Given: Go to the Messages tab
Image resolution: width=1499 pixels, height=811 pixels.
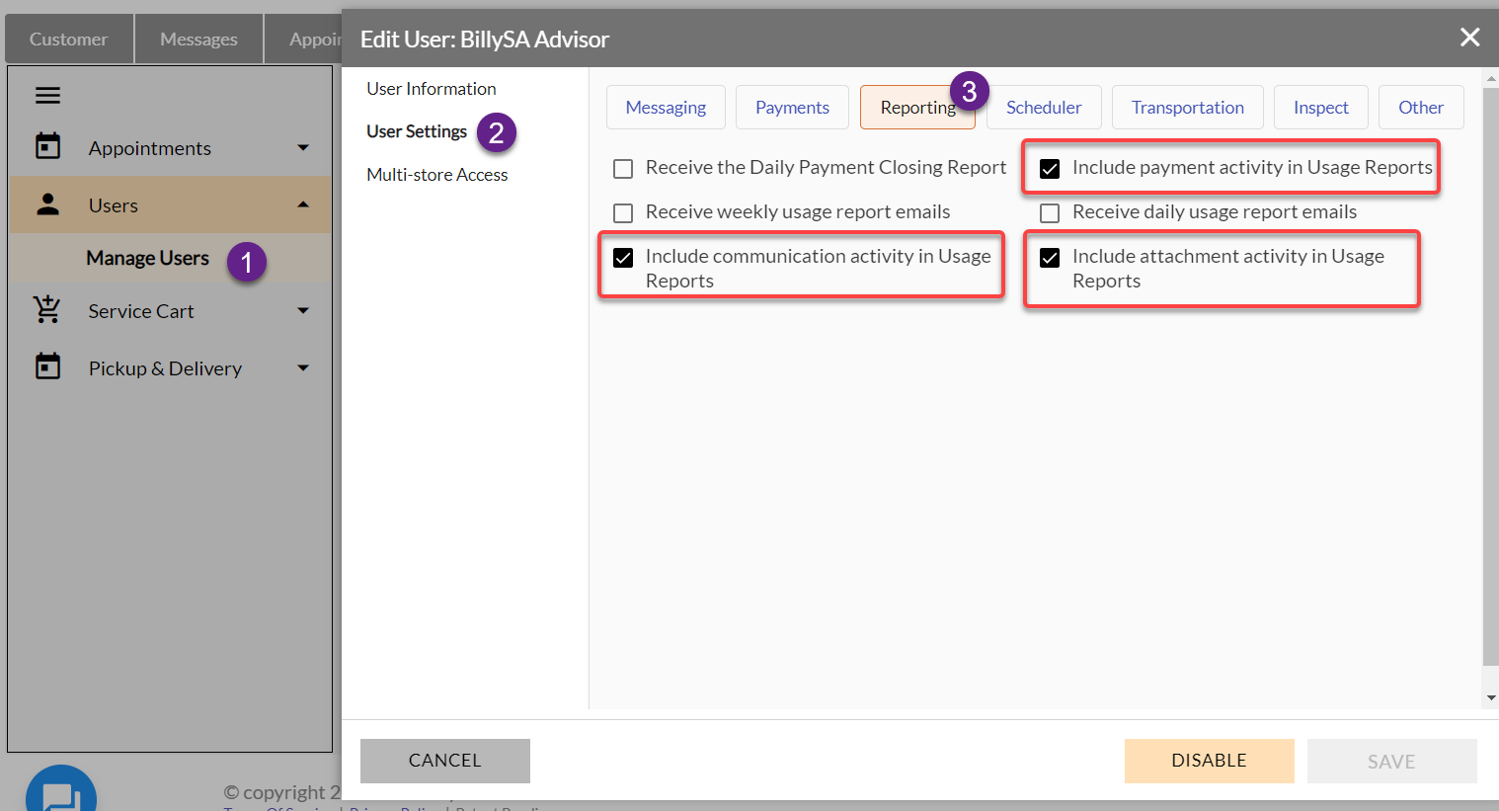Looking at the screenshot, I should (198, 40).
